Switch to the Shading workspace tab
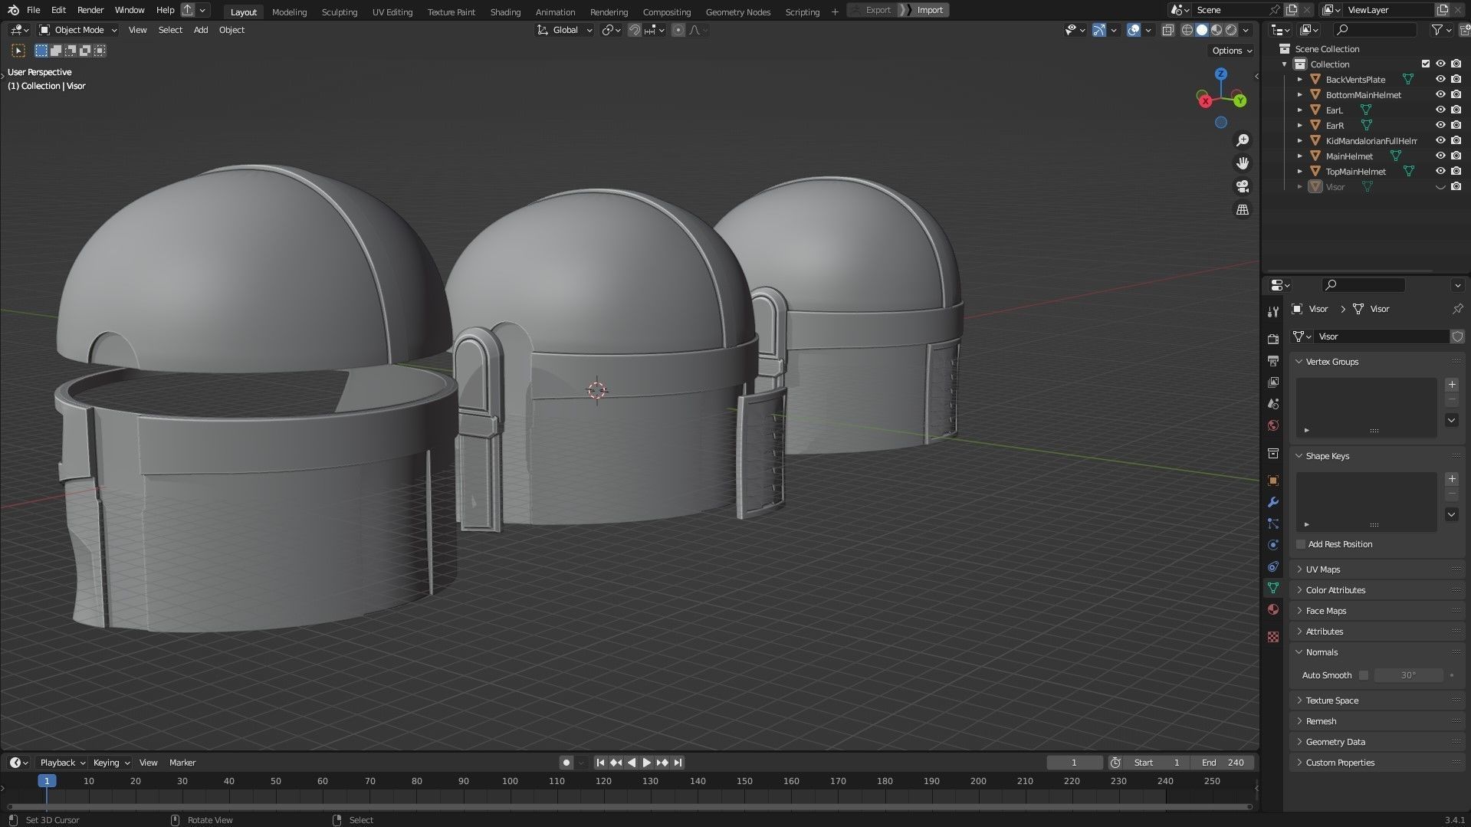The image size is (1471, 827). (x=505, y=11)
